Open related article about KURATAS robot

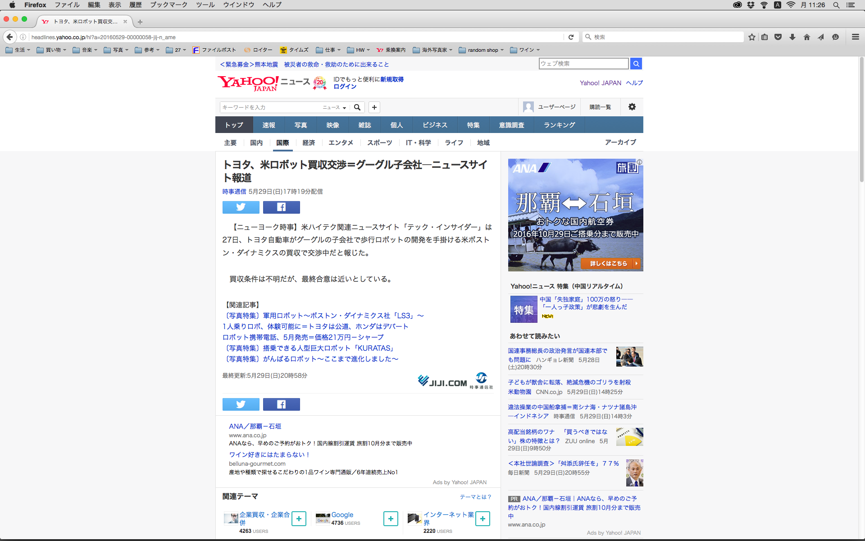[309, 348]
